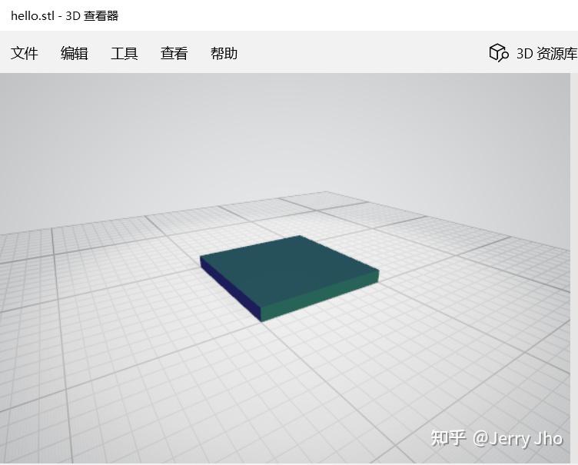The width and height of the screenshot is (578, 465).
Task: Open the 工具 menu
Action: click(125, 54)
